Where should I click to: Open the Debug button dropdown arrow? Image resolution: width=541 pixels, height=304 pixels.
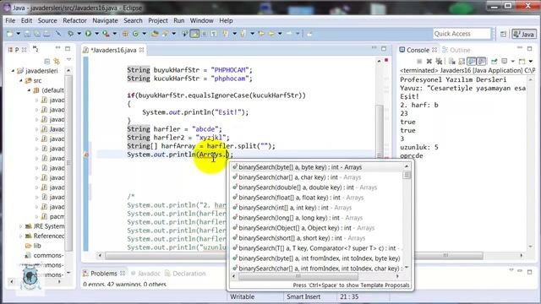79,34
